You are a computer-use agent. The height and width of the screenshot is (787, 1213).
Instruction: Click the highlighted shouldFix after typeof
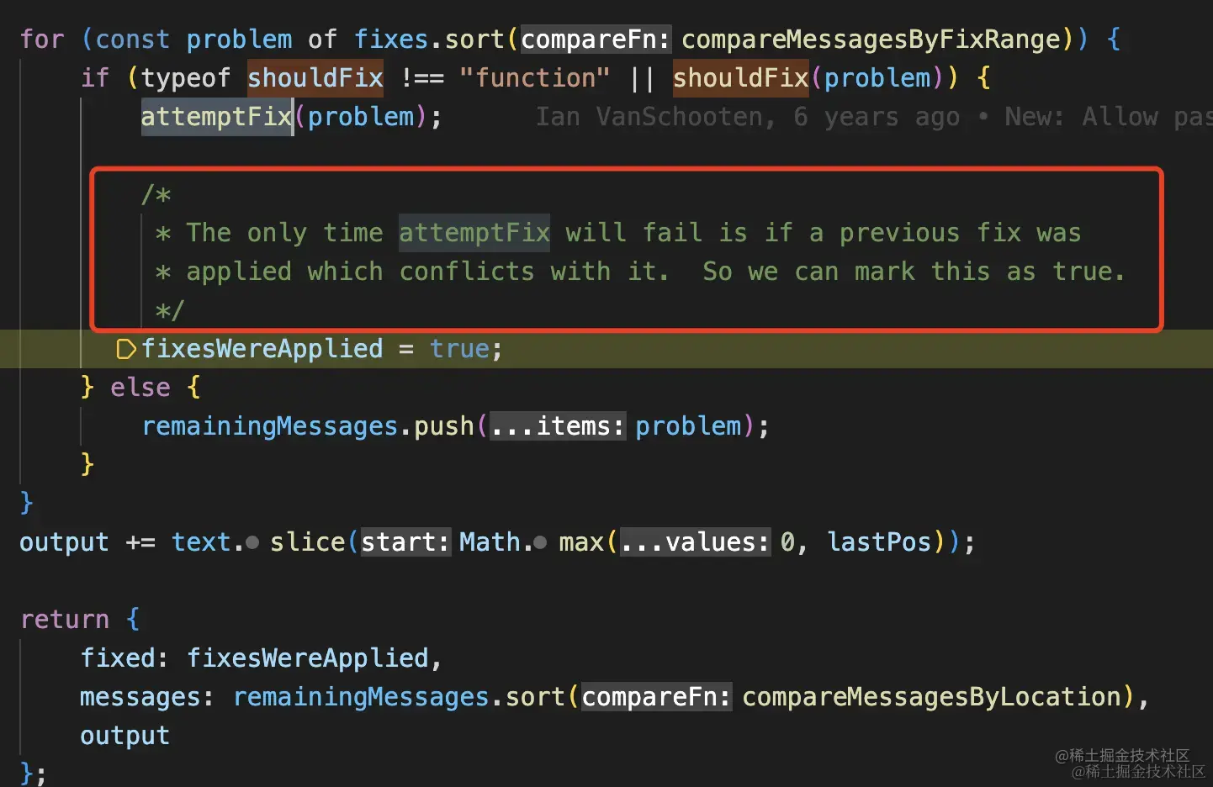click(315, 78)
